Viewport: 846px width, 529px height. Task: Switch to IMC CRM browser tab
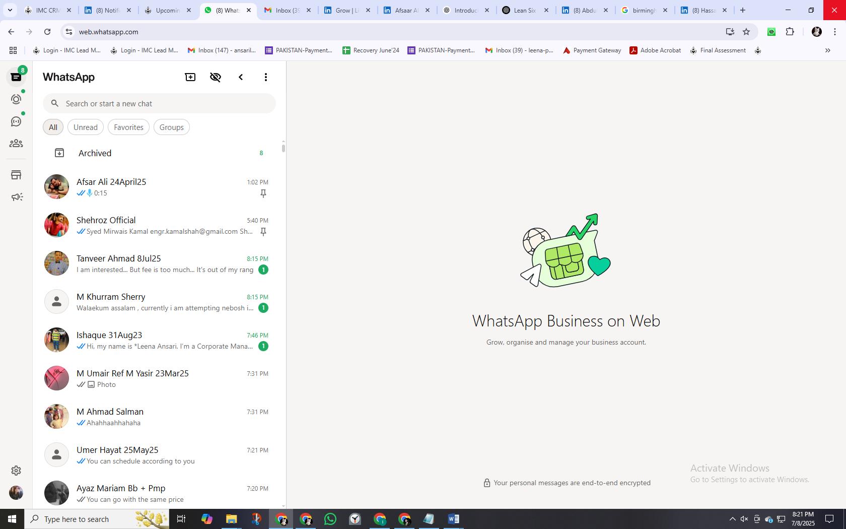pyautogui.click(x=49, y=10)
